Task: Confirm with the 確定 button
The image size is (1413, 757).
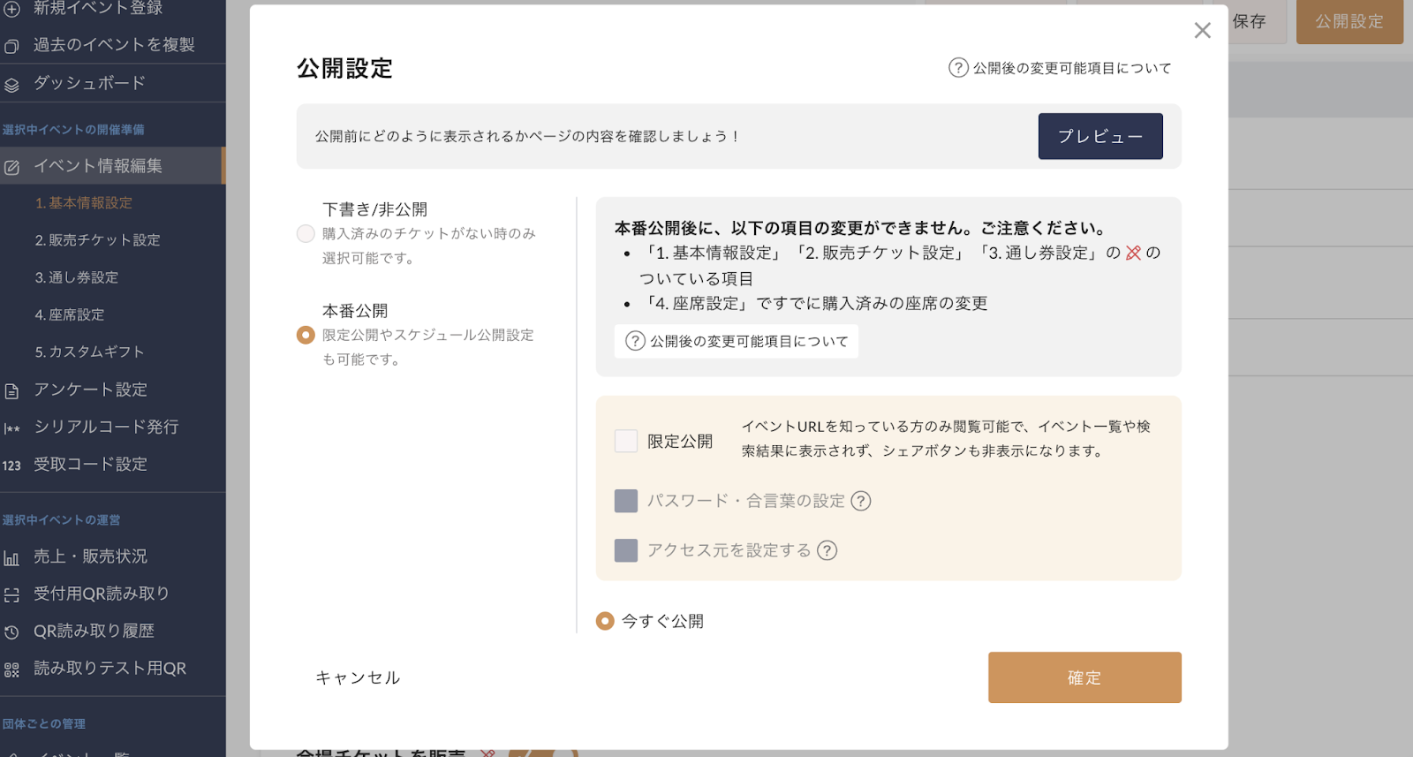Action: (1084, 678)
